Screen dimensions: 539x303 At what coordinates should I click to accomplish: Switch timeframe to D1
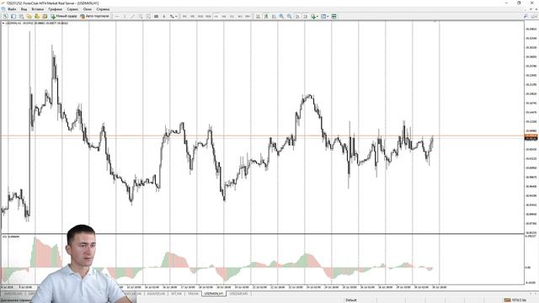tap(232, 16)
